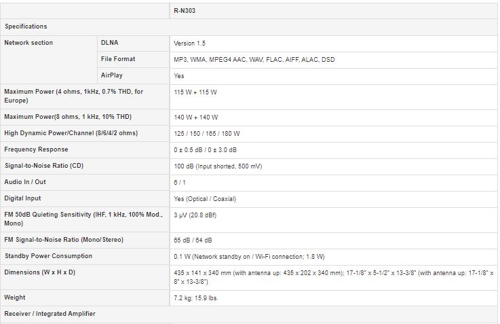The image size is (500, 324).
Task: Click the Specifications section heading
Action: click(26, 26)
